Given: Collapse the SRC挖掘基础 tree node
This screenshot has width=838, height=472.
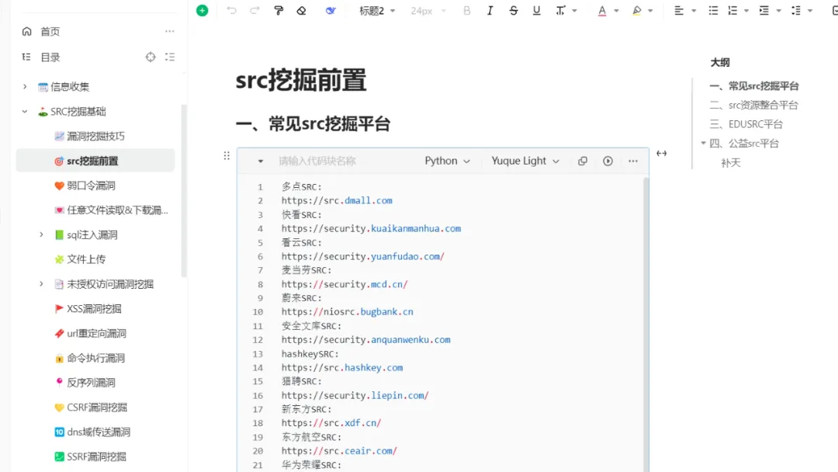Looking at the screenshot, I should 25,111.
